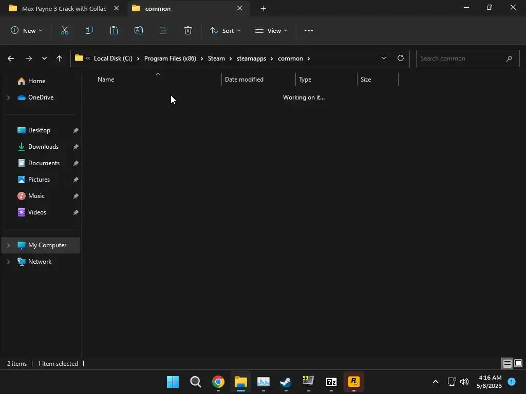Switch to large thumbnails view icon
The image size is (526, 394).
(x=518, y=363)
